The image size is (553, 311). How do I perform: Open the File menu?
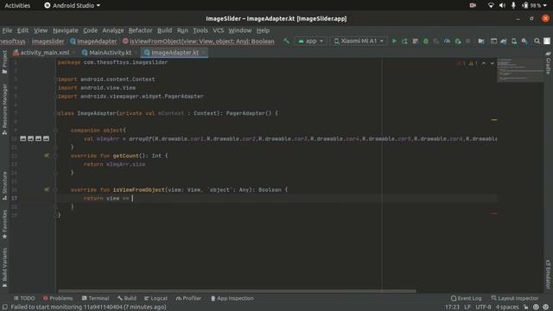(7, 30)
